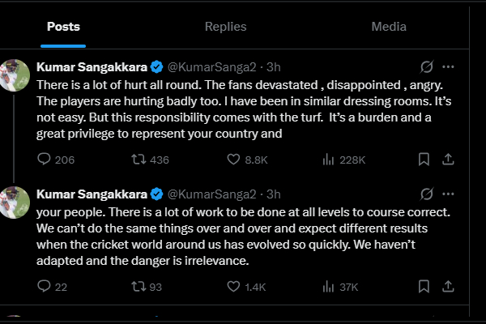Open Kumar Sangakkara avatar on second post
This screenshot has height=324, width=486.
tap(15, 202)
